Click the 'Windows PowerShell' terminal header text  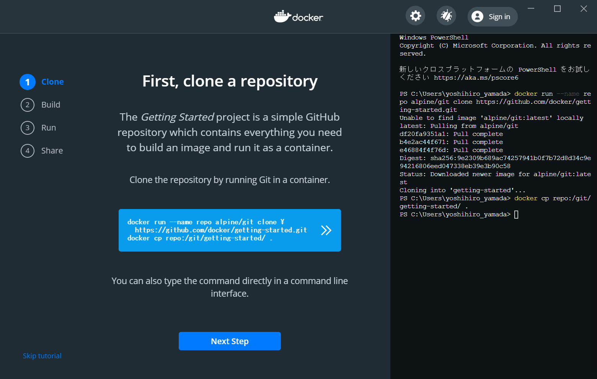pyautogui.click(x=434, y=38)
